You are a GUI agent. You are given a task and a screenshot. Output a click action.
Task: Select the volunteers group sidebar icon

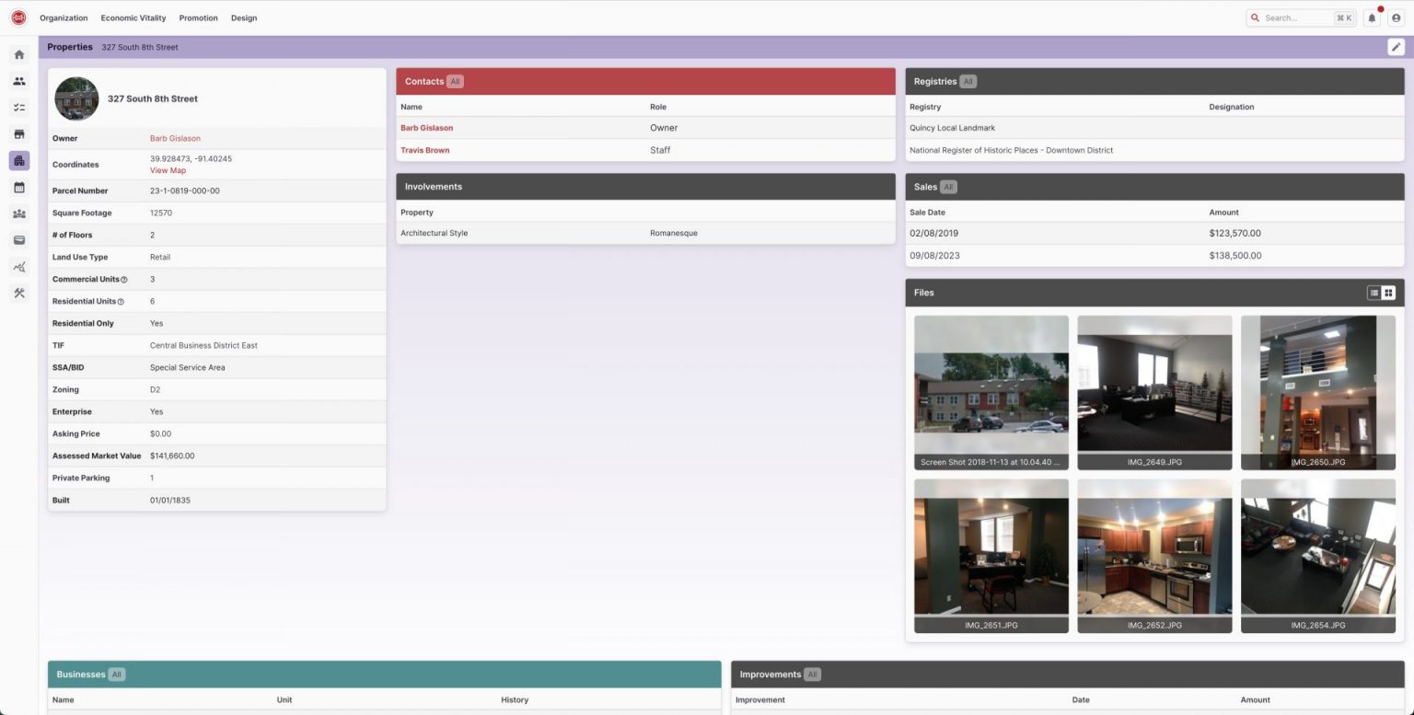click(x=18, y=213)
